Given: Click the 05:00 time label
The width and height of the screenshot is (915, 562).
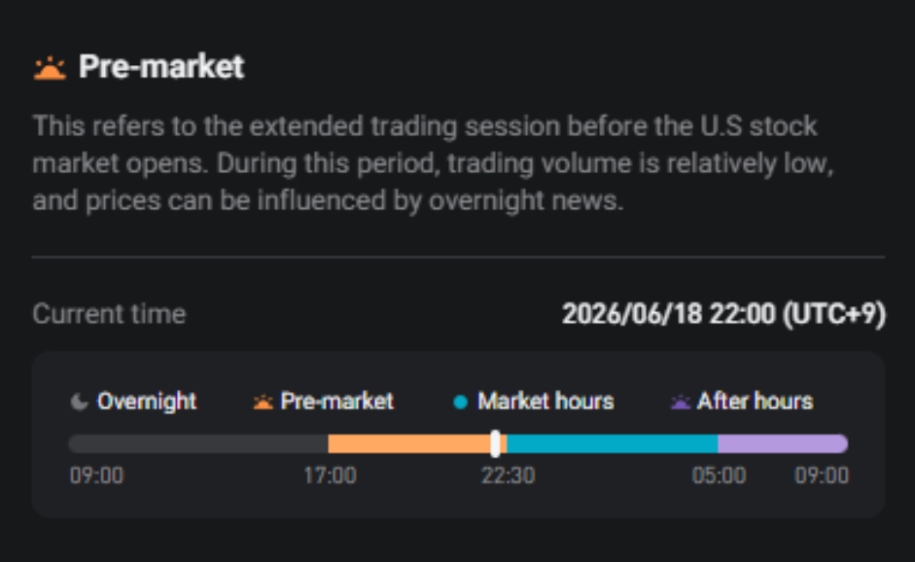Looking at the screenshot, I should pos(719,475).
